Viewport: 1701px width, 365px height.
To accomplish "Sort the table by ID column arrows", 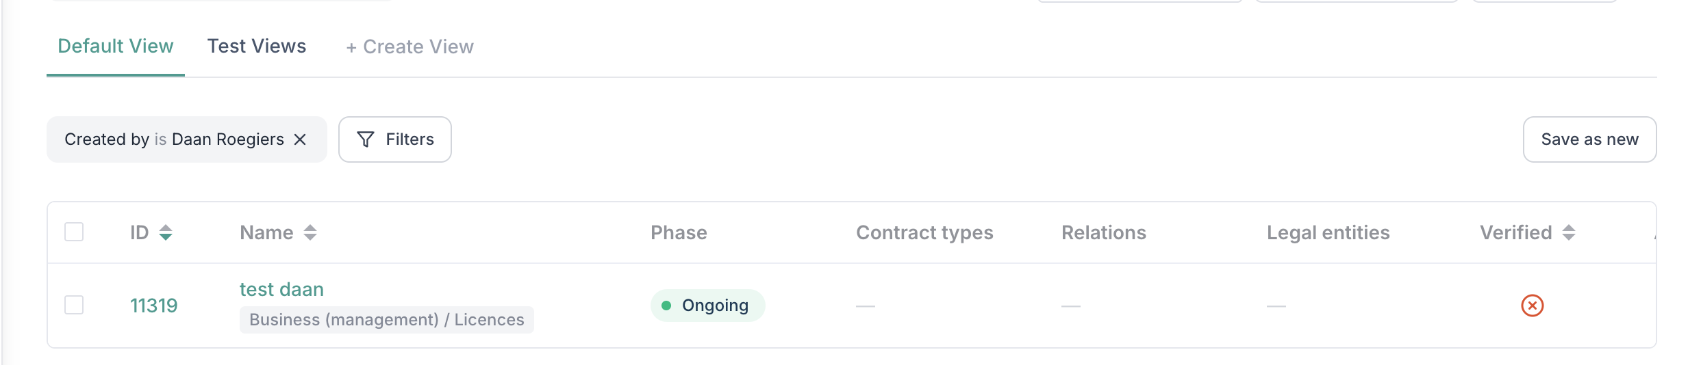I will point(166,233).
